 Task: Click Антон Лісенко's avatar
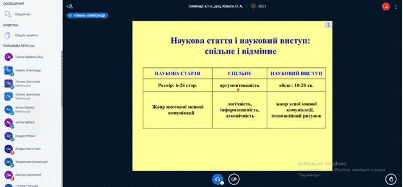(8, 110)
